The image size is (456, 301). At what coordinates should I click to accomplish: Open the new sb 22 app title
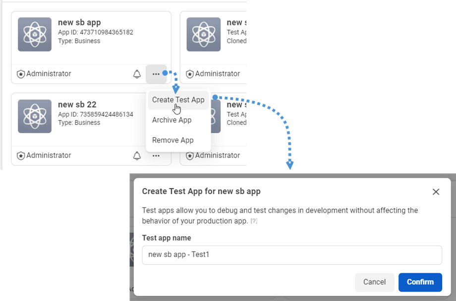coord(77,104)
